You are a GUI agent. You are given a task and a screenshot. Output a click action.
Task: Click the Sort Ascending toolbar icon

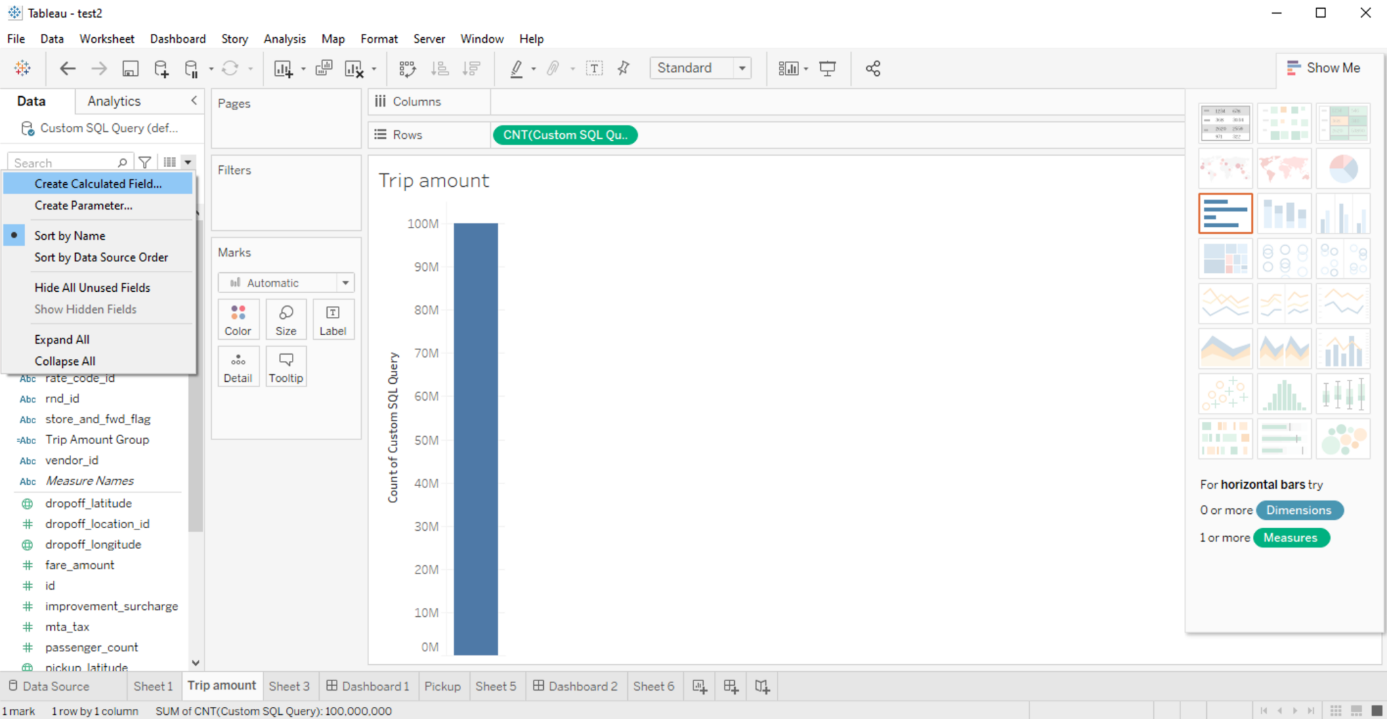click(440, 68)
